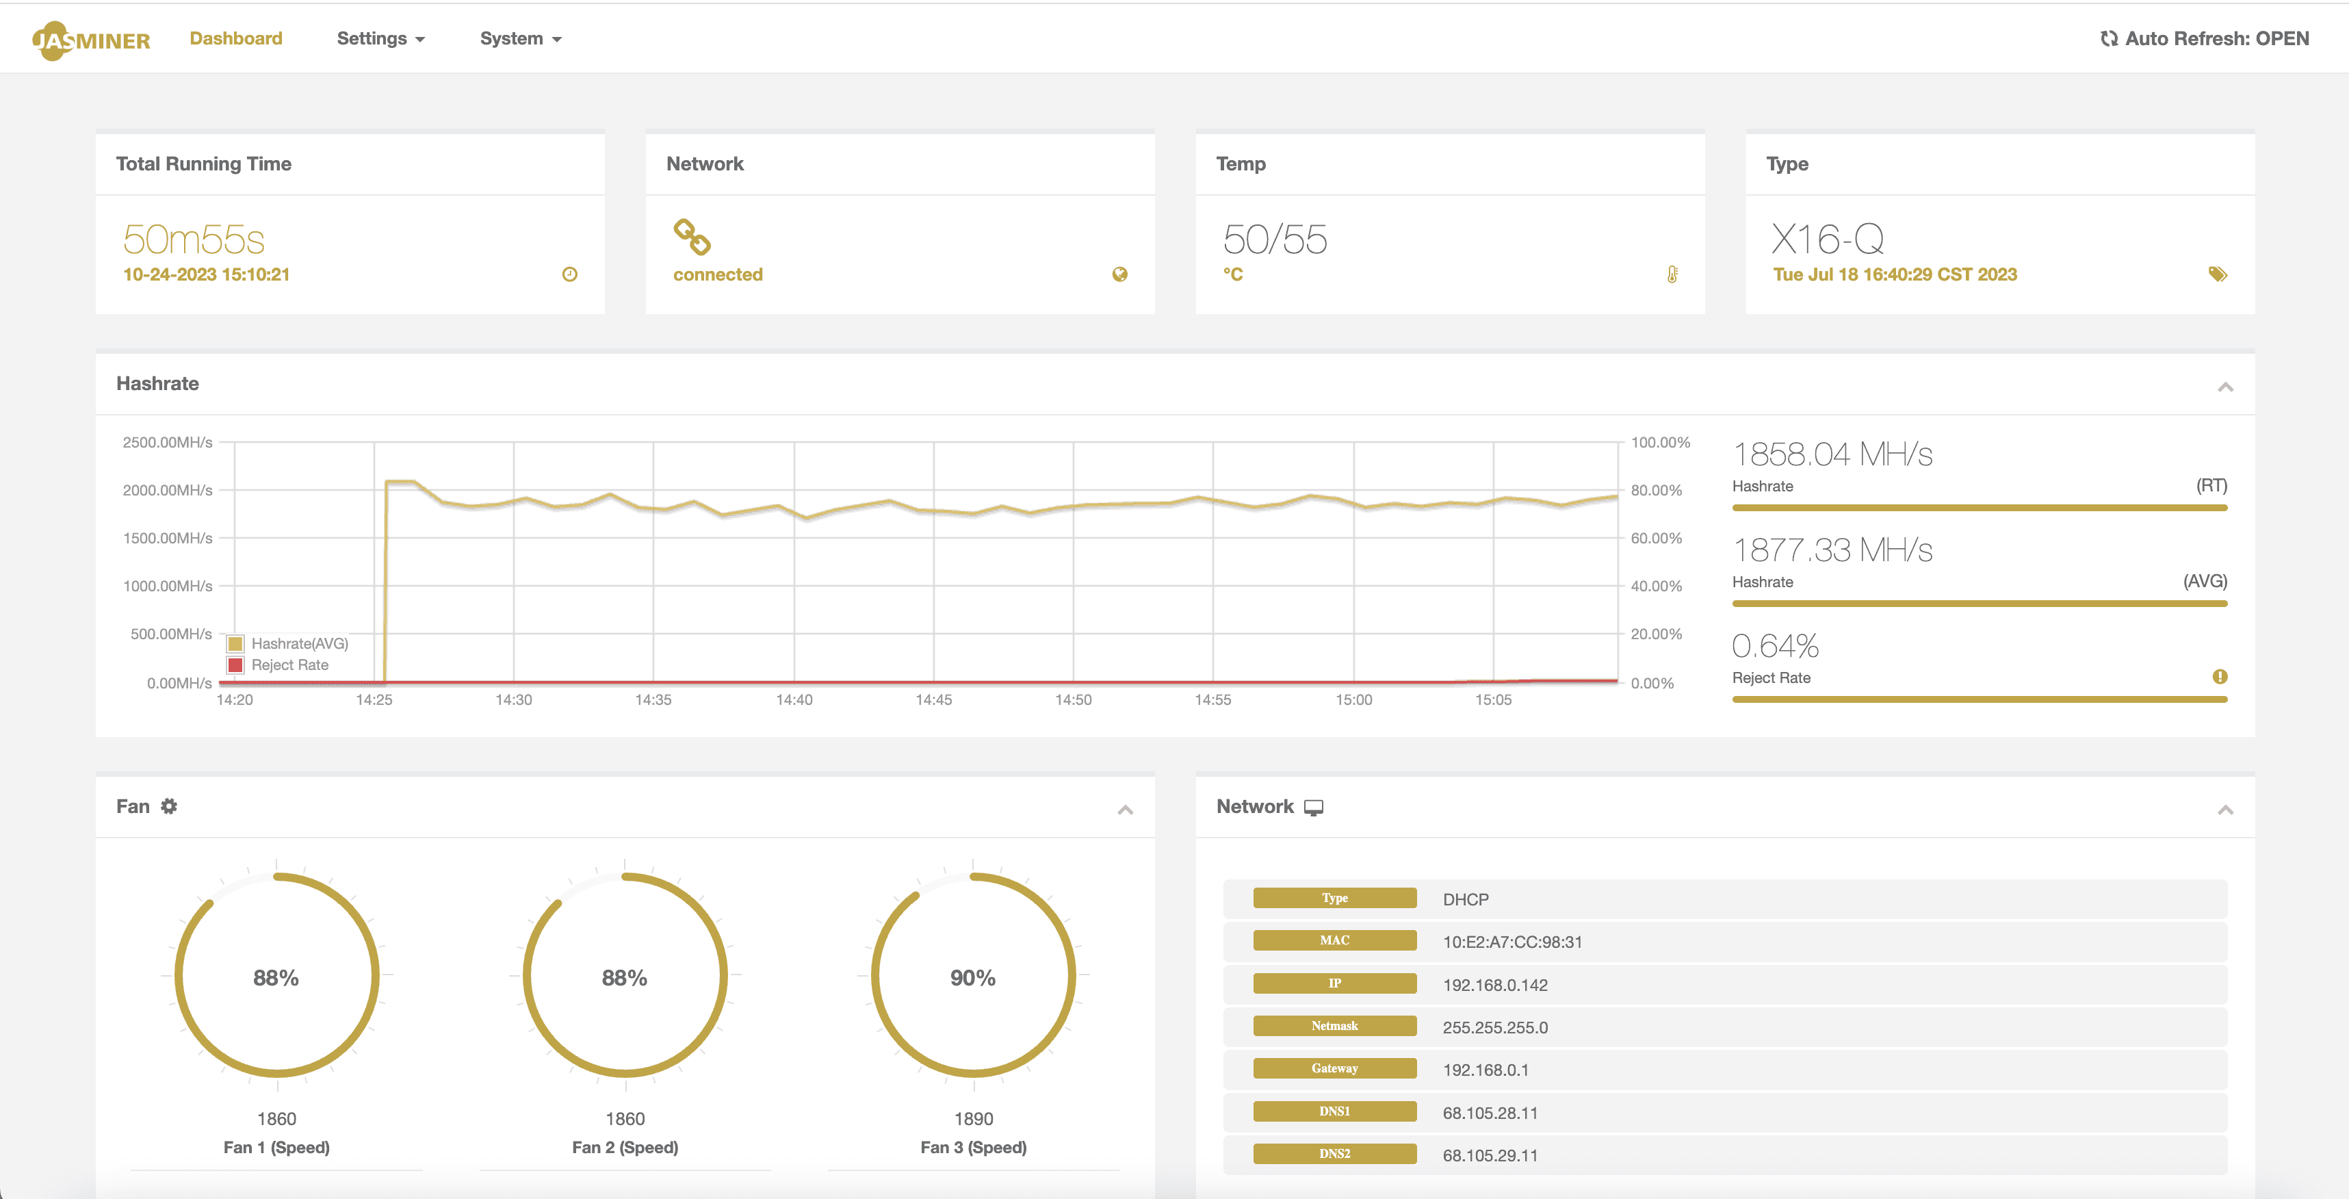Open fan settings via gear icon
The height and width of the screenshot is (1199, 2349).
(x=169, y=806)
